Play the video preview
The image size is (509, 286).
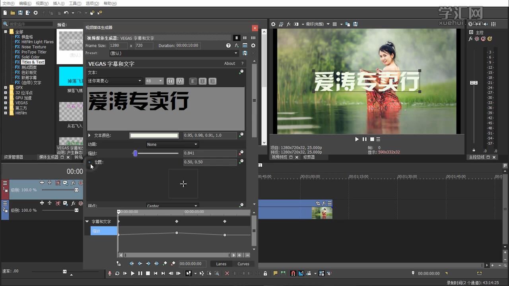pos(357,139)
